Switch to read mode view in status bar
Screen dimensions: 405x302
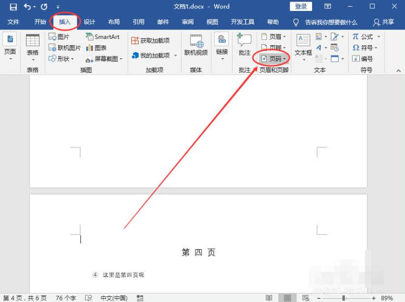pos(269,298)
